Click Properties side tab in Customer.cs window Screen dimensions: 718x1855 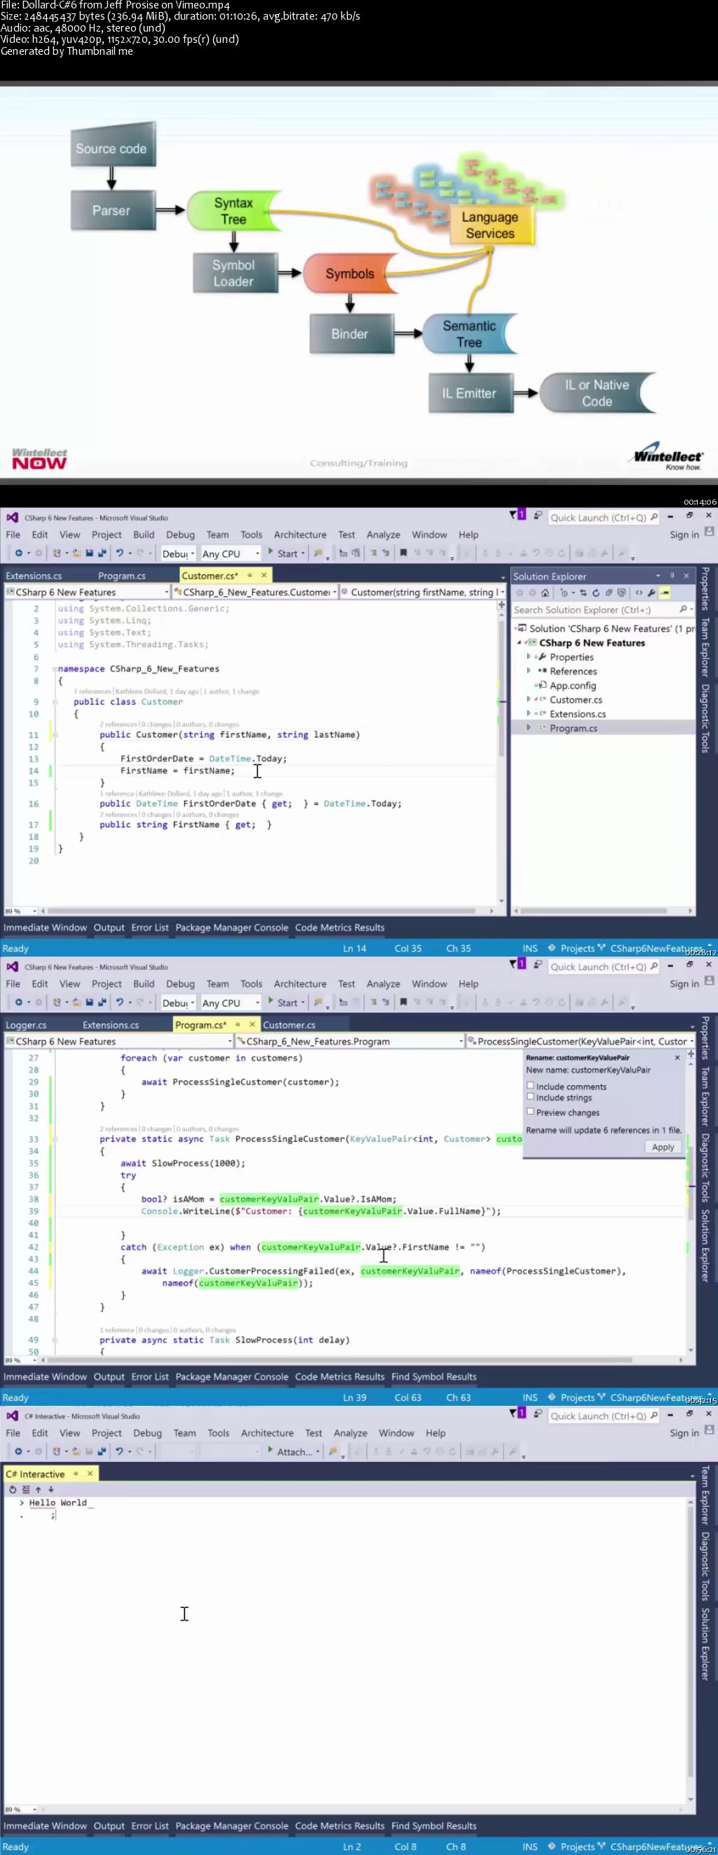point(706,588)
